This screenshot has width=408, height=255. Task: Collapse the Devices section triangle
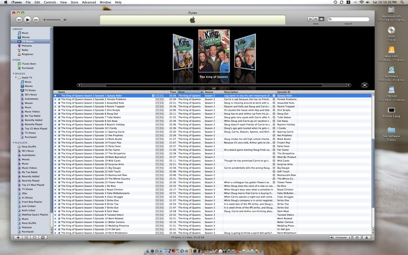pos(14,73)
